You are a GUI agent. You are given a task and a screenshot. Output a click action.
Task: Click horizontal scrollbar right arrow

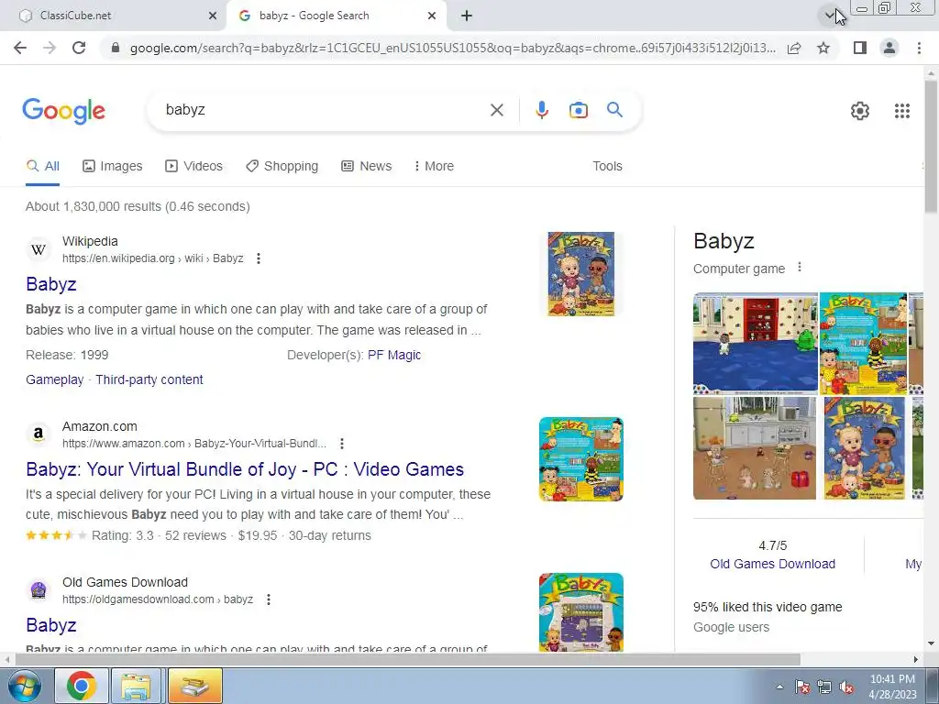tap(916, 659)
